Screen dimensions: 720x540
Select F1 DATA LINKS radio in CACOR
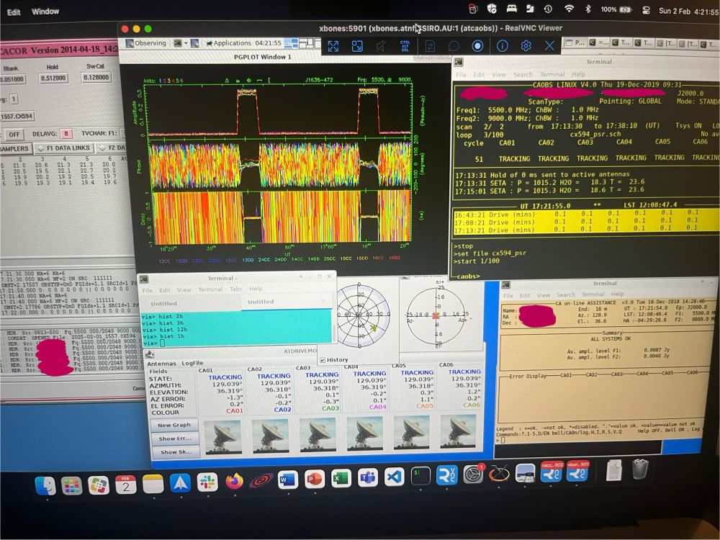(x=63, y=148)
